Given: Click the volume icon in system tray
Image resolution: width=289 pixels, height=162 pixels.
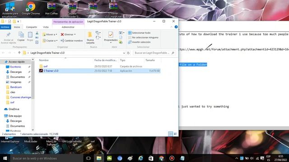Looking at the screenshot, I should pos(252,158).
